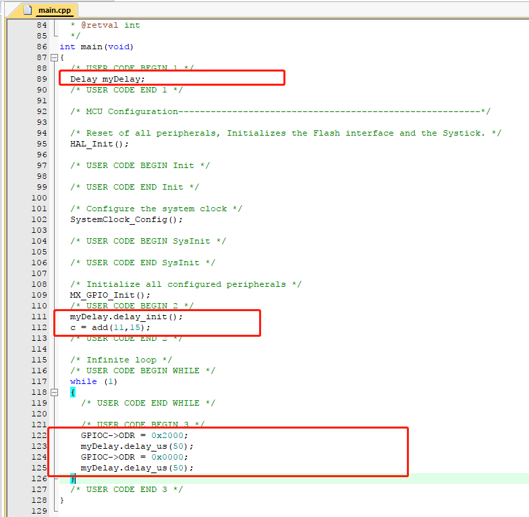Click the 'Reset of all peripherals' comment
529x517 pixels.
coord(286,134)
